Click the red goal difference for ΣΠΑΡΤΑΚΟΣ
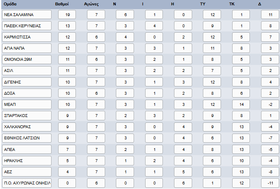Viewport: 280px width, 189px height. pyautogui.click(x=270, y=115)
